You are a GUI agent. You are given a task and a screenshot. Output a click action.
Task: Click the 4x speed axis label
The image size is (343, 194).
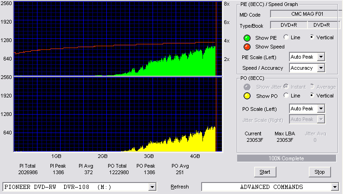tap(227, 41)
